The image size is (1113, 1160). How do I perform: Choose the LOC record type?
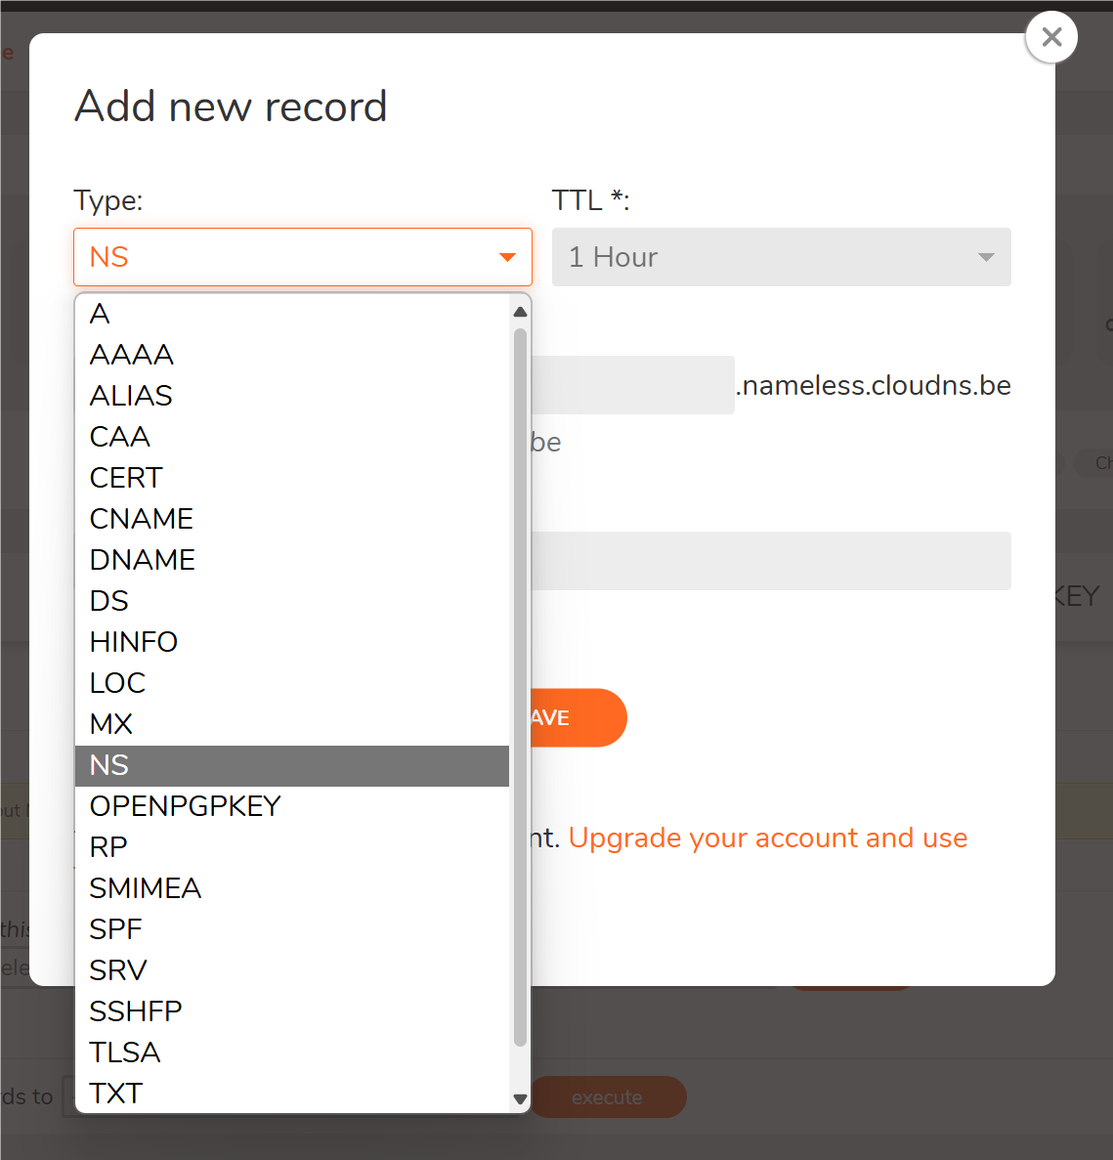coord(292,683)
